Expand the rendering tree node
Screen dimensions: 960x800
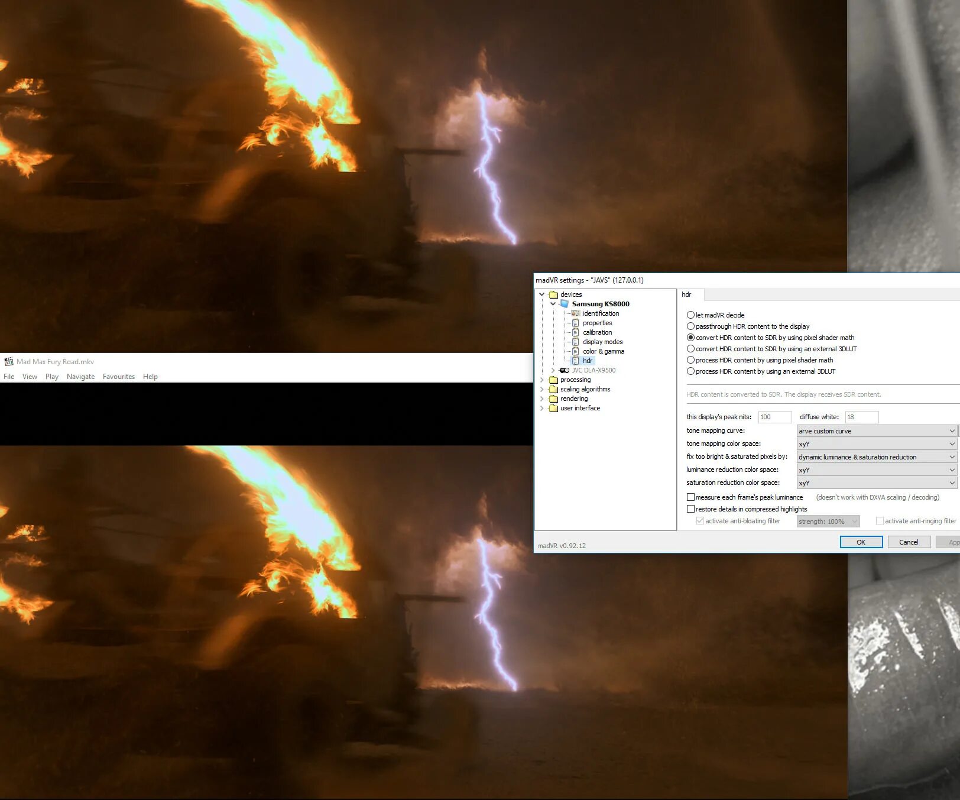point(542,399)
